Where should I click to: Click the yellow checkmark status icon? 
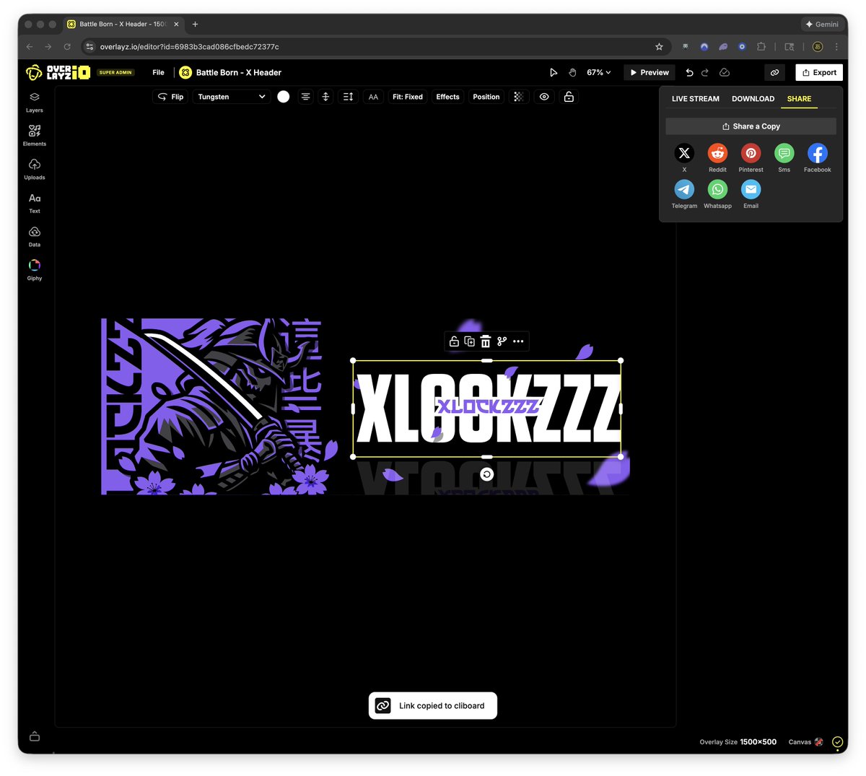click(837, 742)
